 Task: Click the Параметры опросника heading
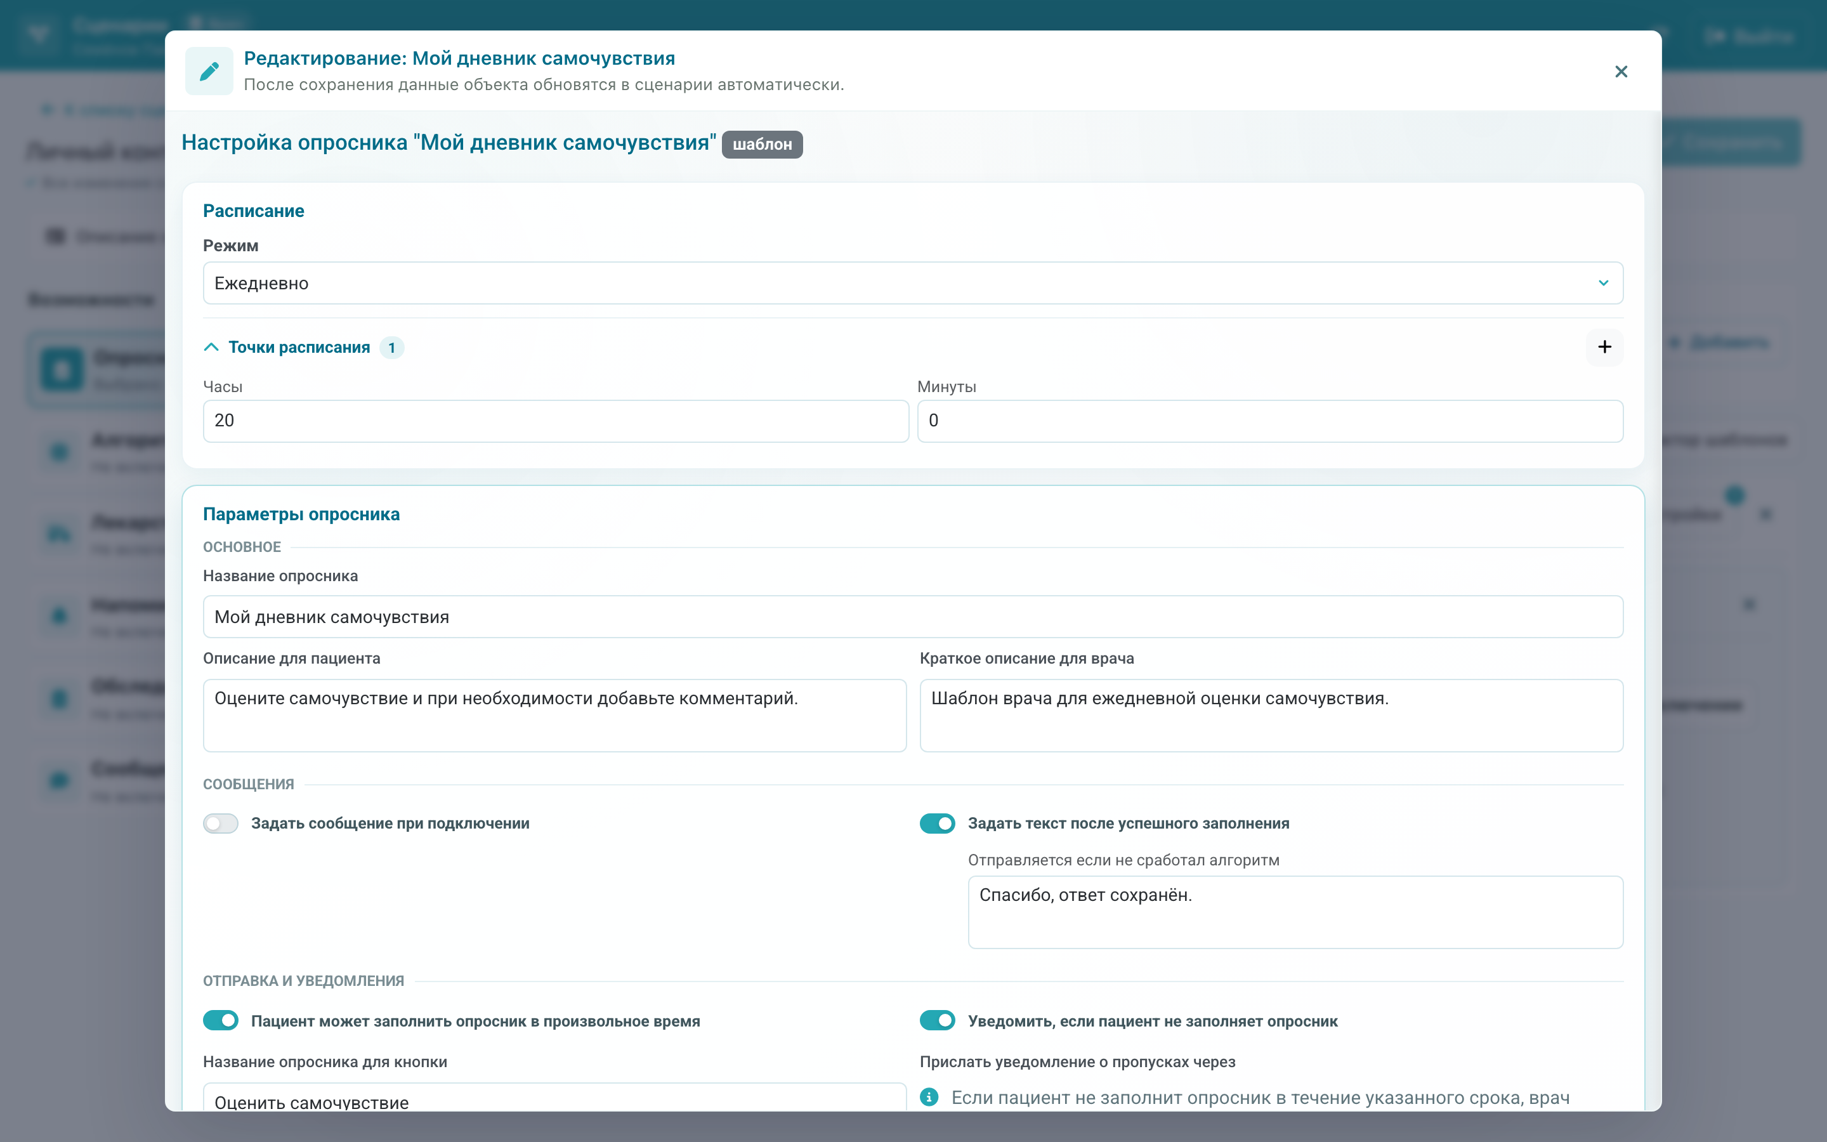301,515
